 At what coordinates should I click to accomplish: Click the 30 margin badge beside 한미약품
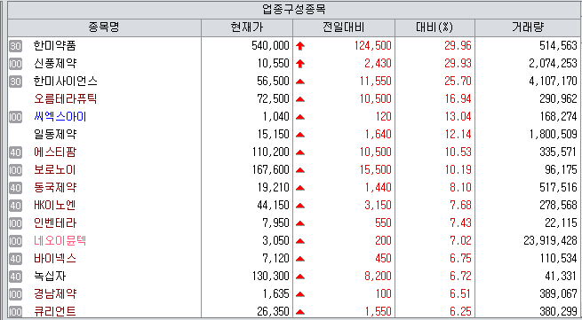[x=16, y=46]
